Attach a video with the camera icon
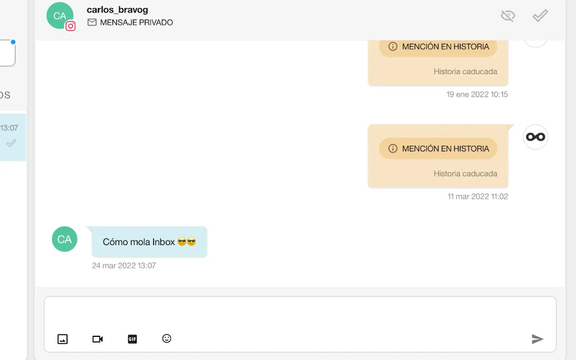The image size is (576, 360). (x=97, y=339)
